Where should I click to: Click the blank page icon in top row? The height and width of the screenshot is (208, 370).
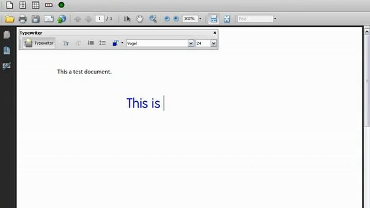pos(9,5)
